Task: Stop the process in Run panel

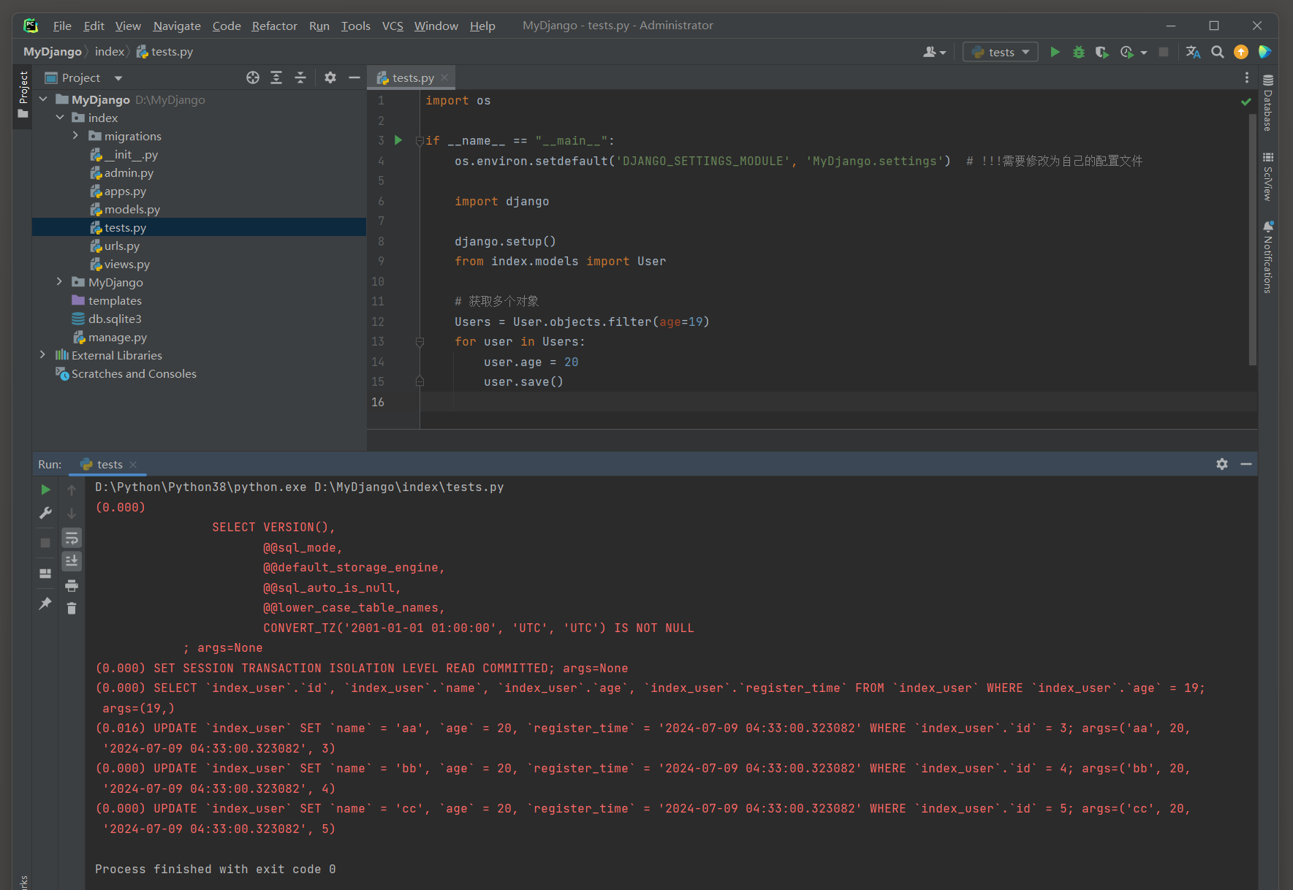Action: 45,543
